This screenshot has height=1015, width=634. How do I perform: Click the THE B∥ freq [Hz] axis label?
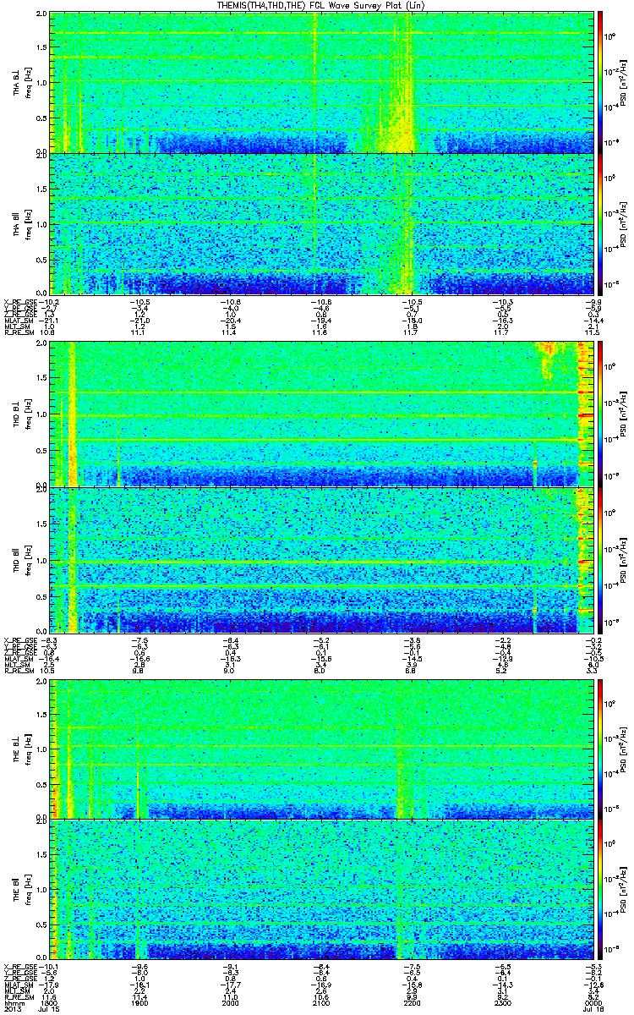pos(27,889)
